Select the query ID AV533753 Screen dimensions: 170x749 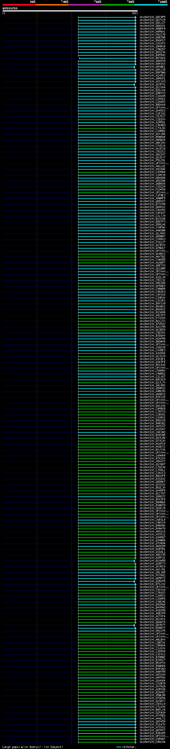pos(10,9)
